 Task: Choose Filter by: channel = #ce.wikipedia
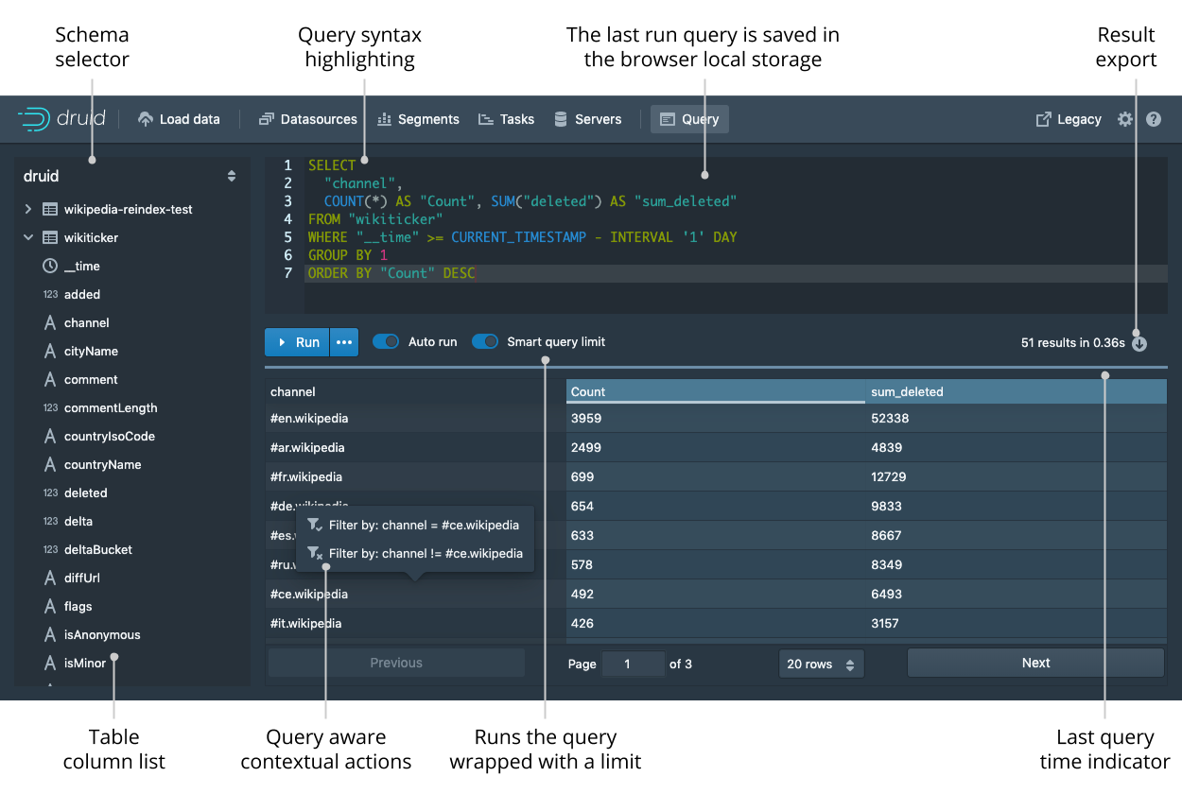[414, 525]
